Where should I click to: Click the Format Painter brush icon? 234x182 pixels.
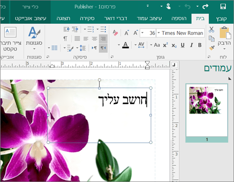211,48
